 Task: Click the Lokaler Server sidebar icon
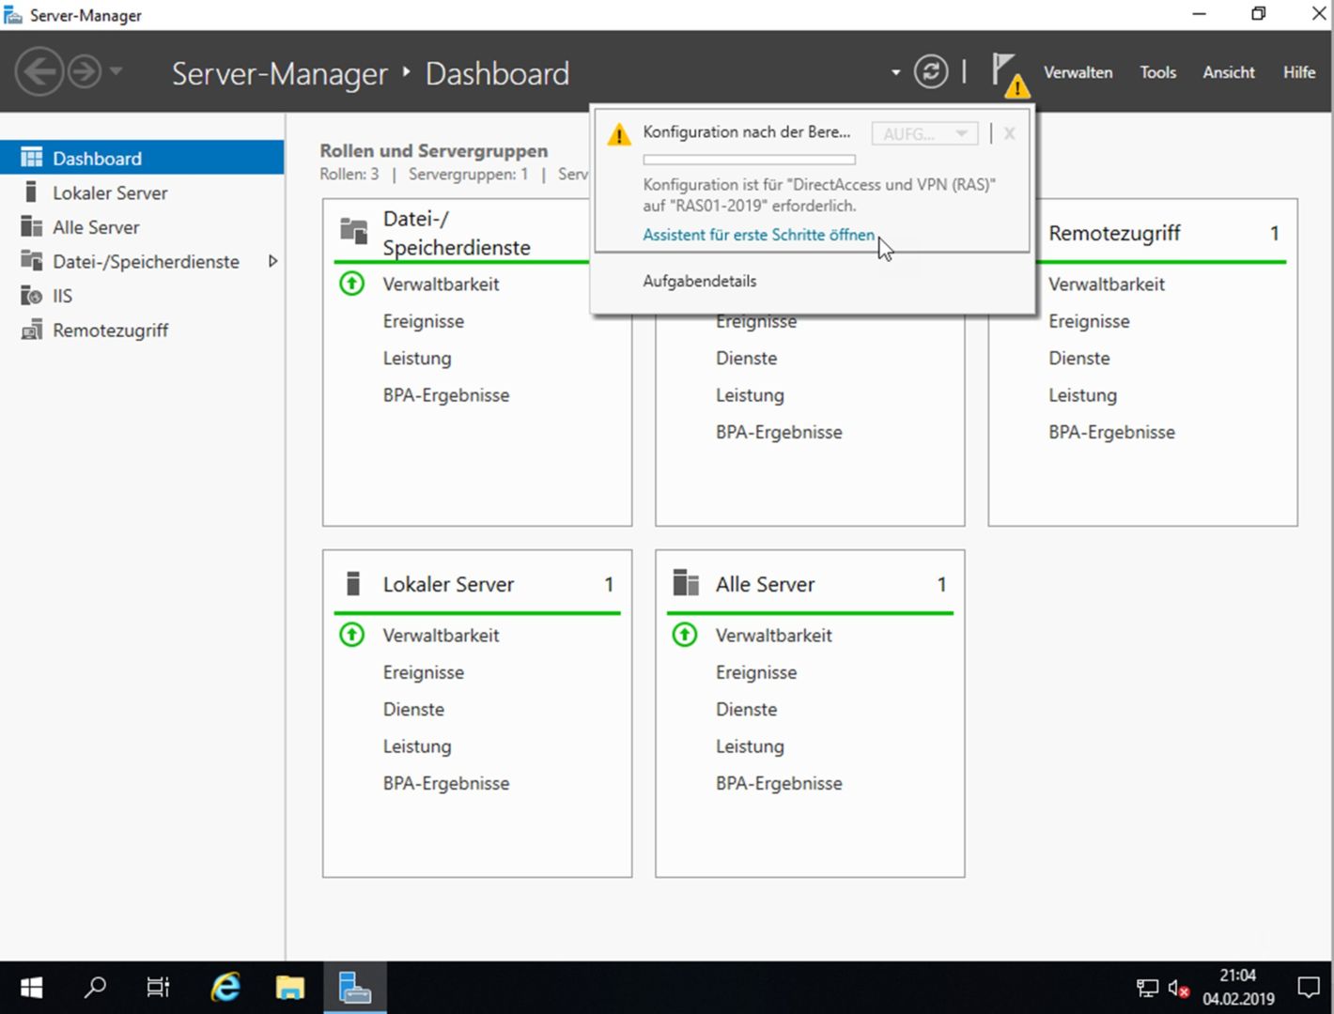pos(31,192)
